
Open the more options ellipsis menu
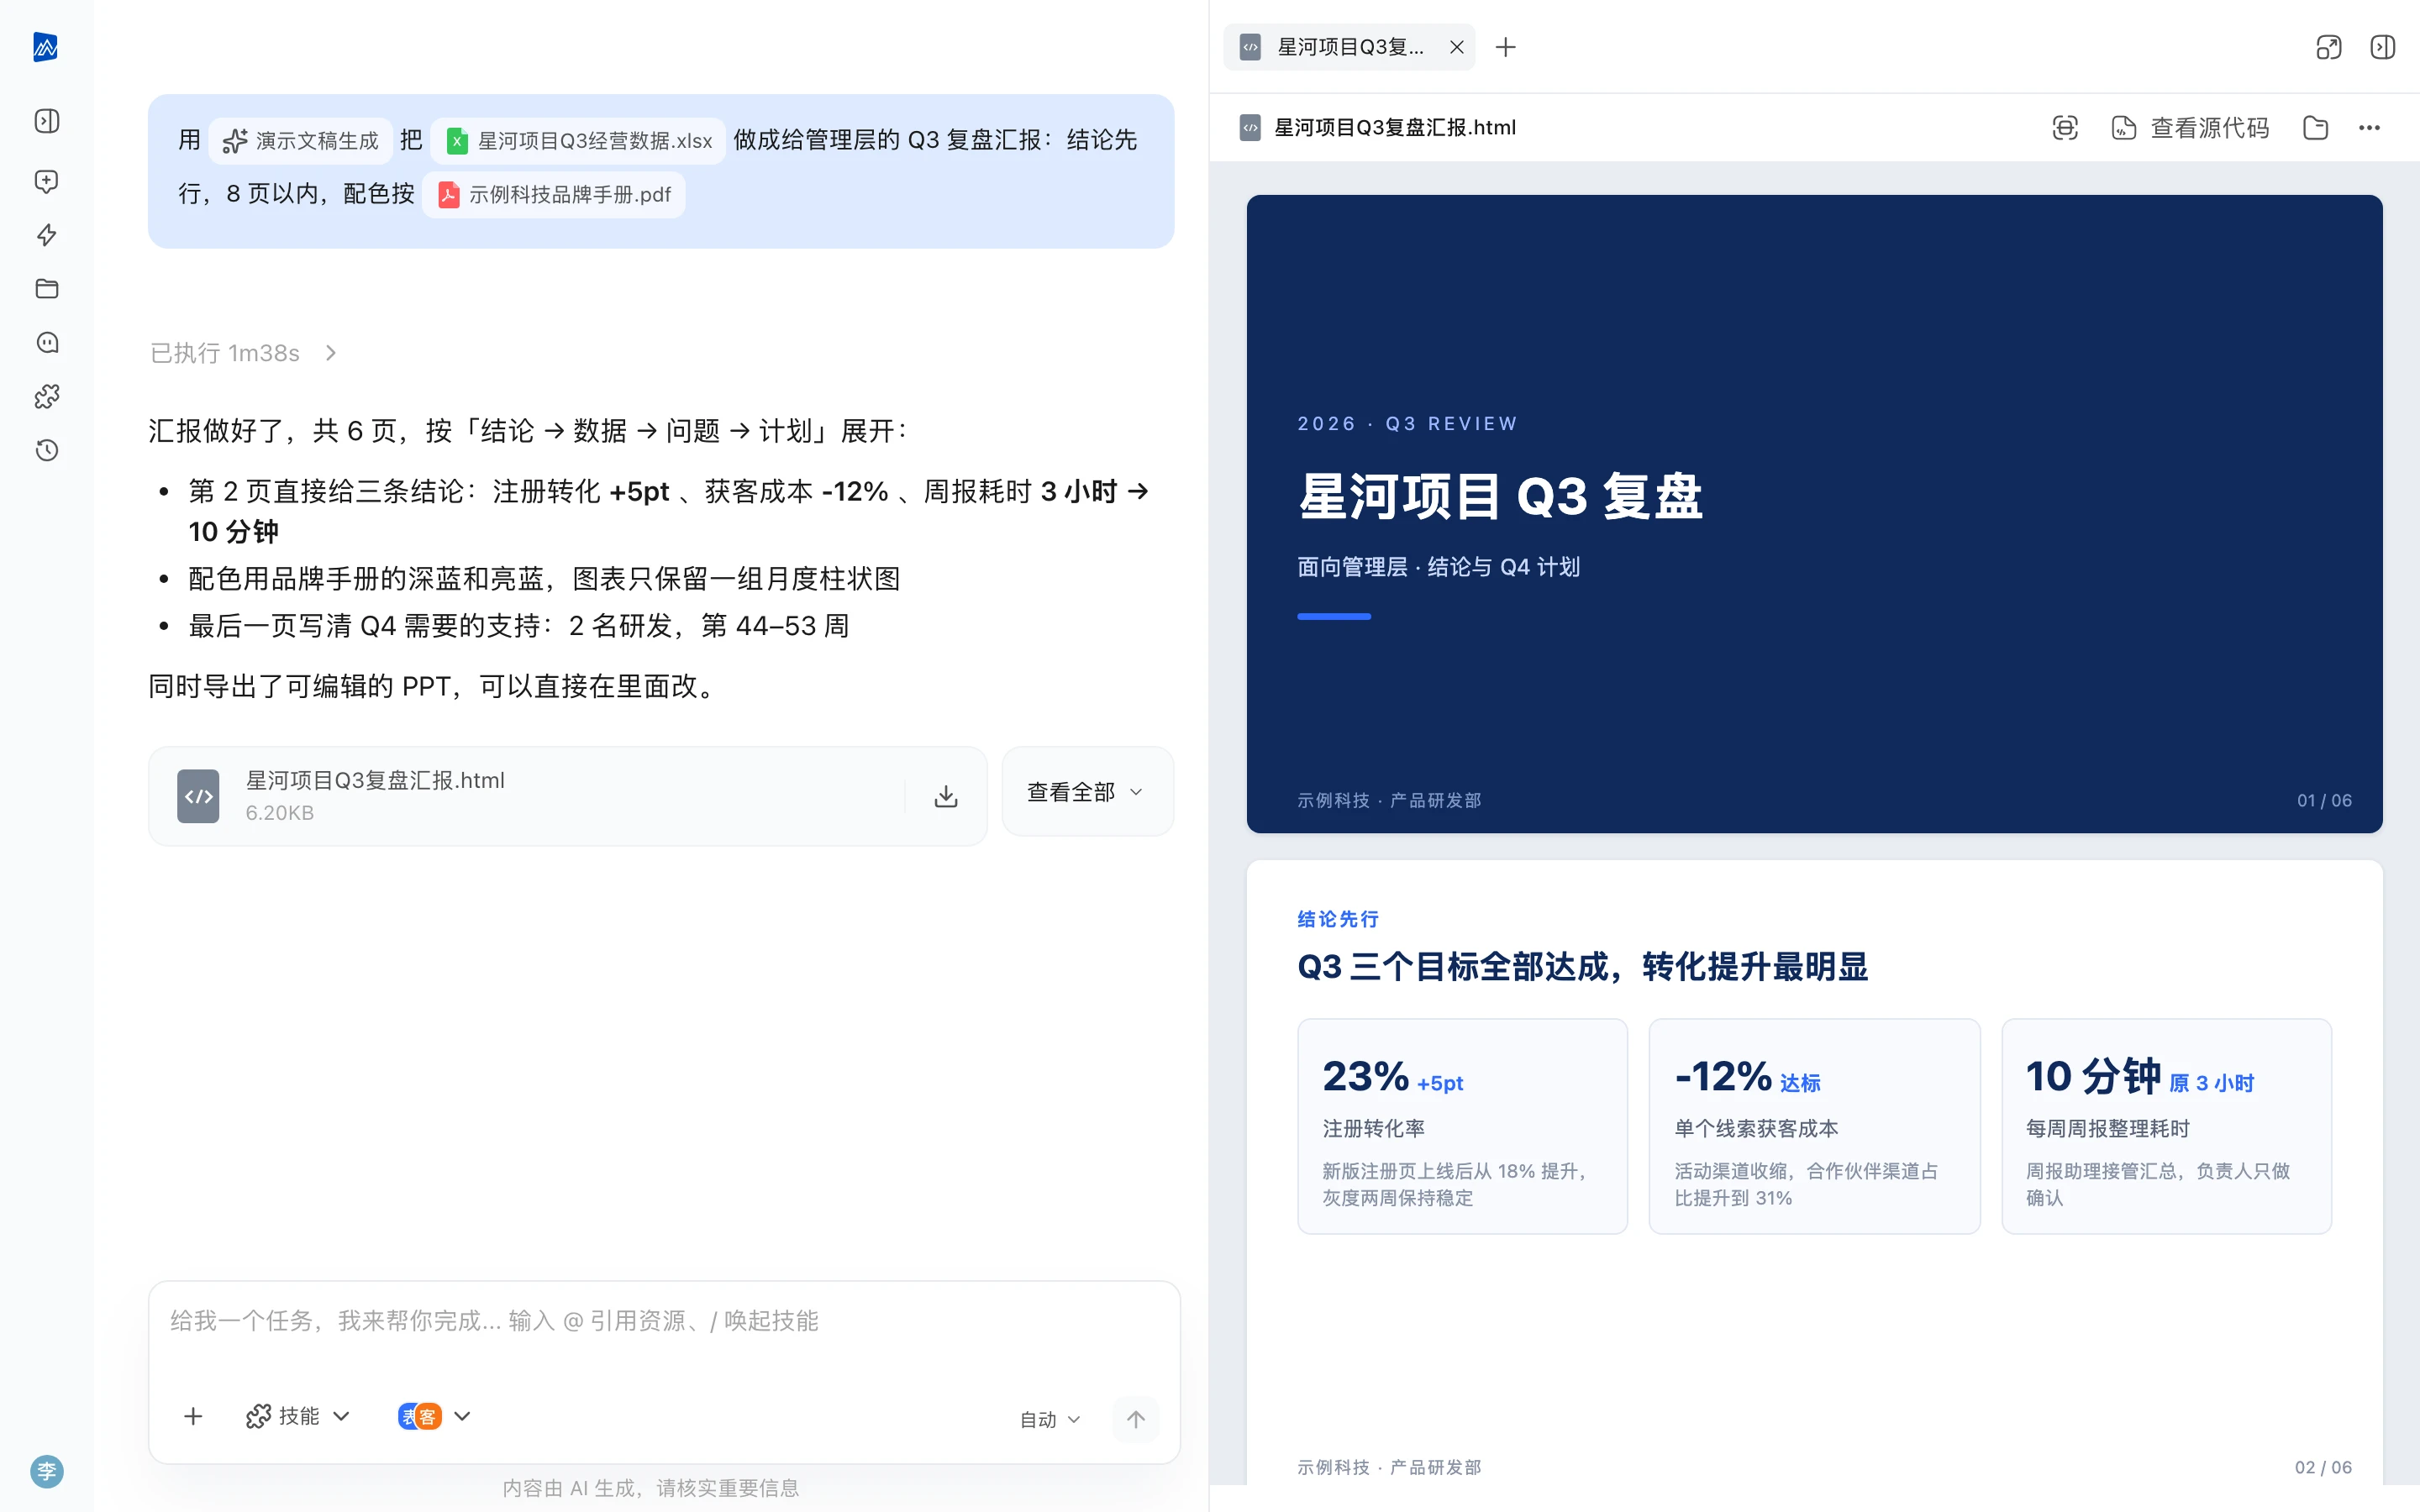(x=2369, y=128)
